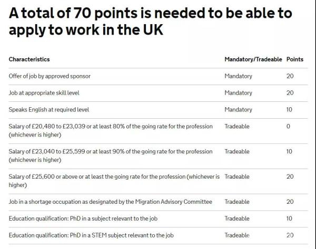Click the £23,040 to £25,599 salary description
The width and height of the screenshot is (316, 249).
click(x=111, y=155)
